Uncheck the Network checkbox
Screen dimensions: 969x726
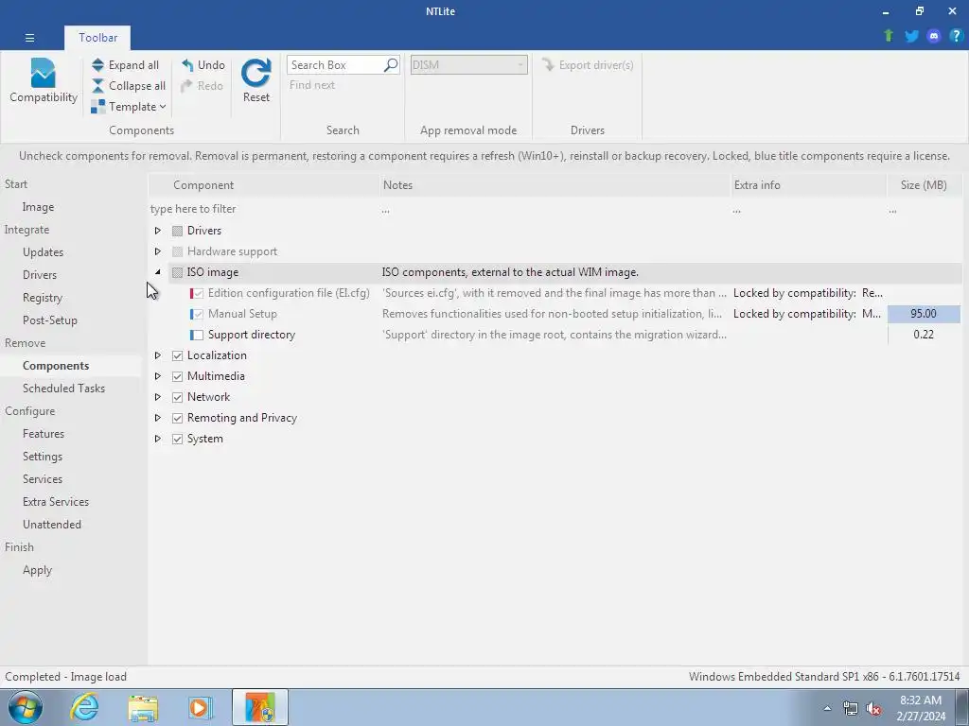pyautogui.click(x=177, y=397)
